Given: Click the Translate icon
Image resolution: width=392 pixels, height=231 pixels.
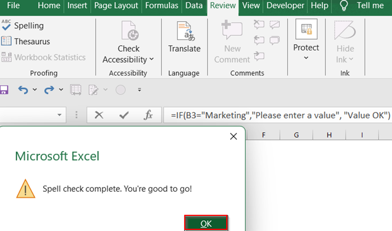Looking at the screenshot, I should click(185, 31).
